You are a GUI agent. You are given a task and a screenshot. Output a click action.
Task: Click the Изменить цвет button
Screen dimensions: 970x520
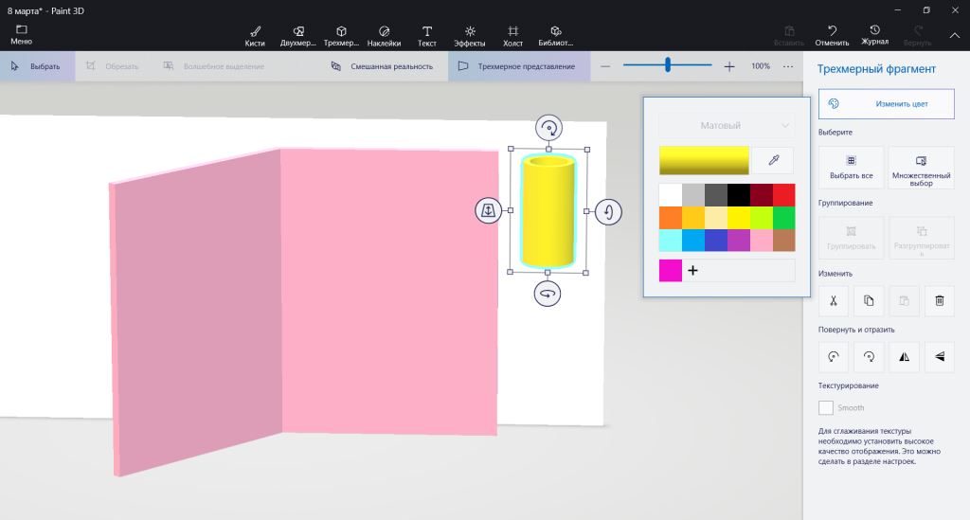887,104
